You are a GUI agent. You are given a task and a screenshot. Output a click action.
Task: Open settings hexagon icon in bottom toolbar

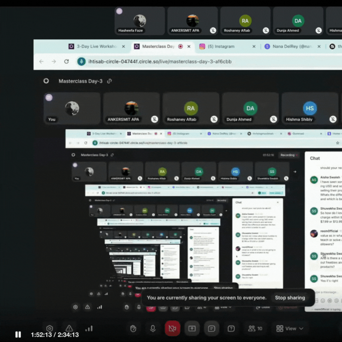pos(49,328)
